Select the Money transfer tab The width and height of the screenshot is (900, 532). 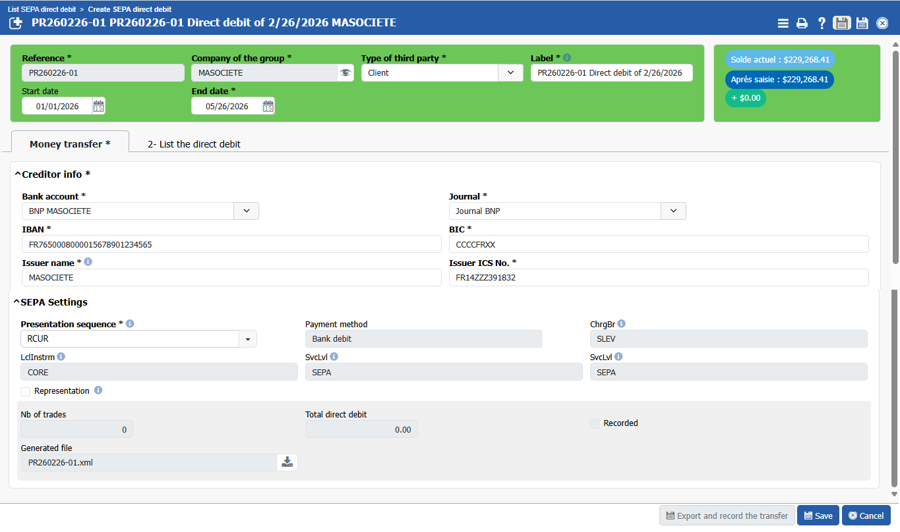click(70, 144)
